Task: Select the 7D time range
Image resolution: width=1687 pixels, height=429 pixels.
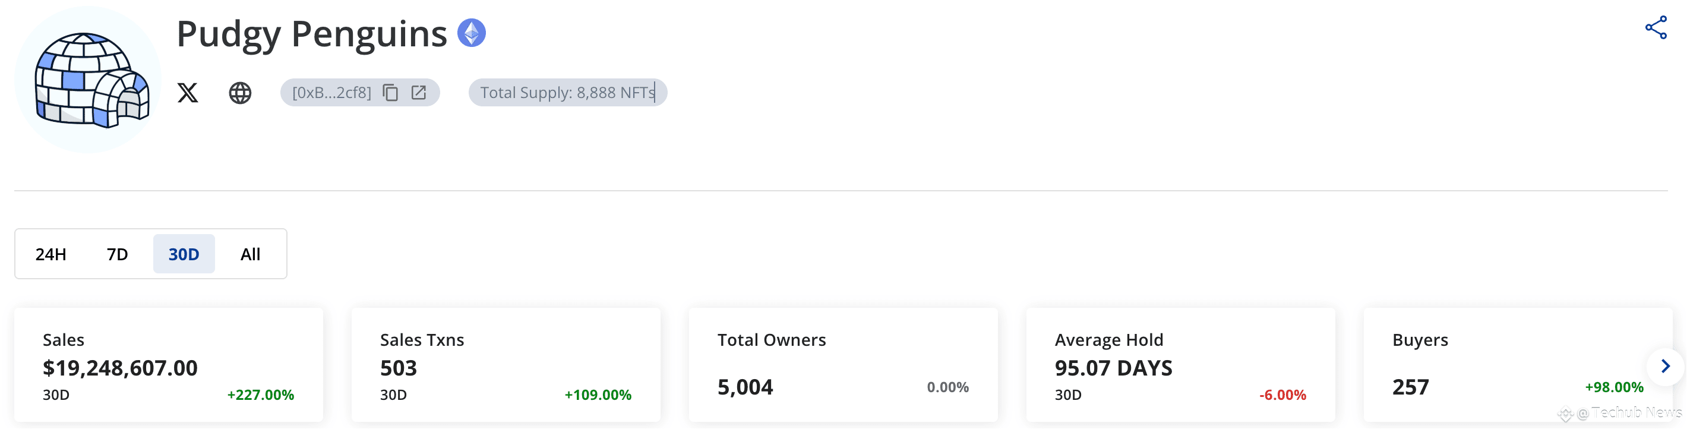Action: pyautogui.click(x=117, y=254)
